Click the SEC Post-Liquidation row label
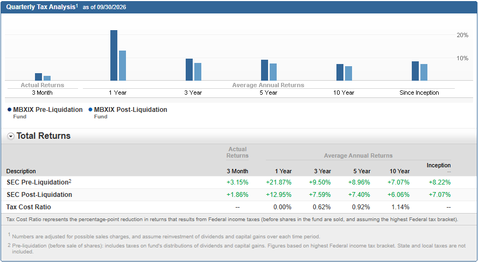Viewport: 478px width, 262px height. (x=39, y=195)
